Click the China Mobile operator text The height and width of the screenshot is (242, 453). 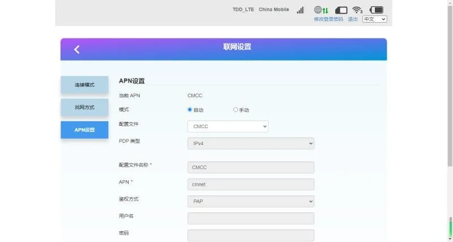click(x=274, y=10)
